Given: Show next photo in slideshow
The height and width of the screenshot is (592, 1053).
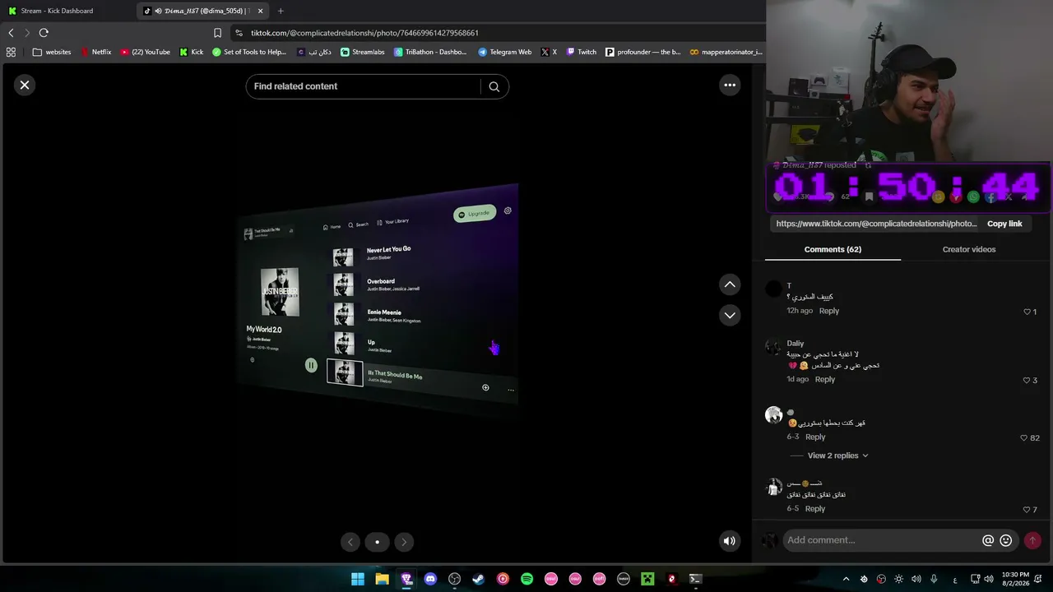Looking at the screenshot, I should (x=403, y=541).
